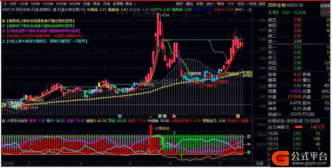Open the 复权 adjustment menu

180,4
